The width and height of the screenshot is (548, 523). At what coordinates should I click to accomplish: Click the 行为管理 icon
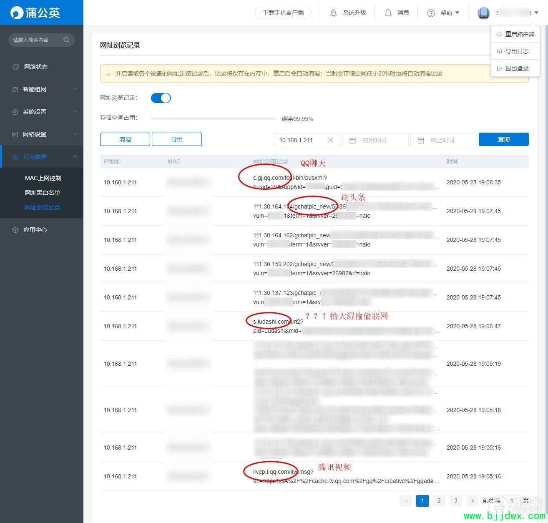(x=15, y=157)
